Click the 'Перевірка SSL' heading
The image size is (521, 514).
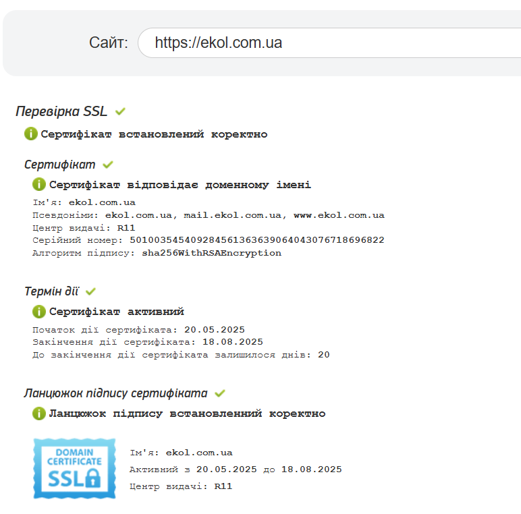[x=61, y=111]
